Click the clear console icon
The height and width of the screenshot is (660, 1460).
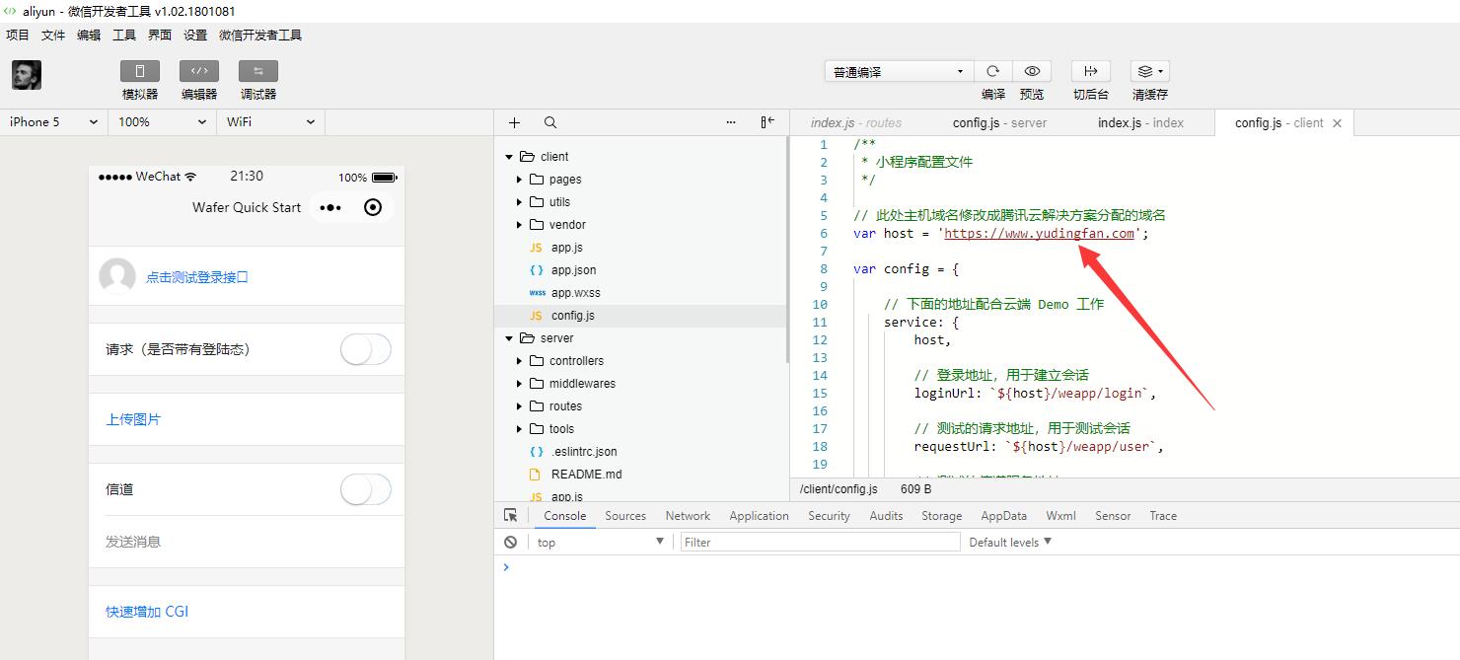tap(510, 542)
